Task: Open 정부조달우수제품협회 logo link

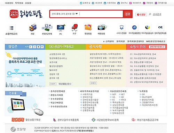Action: click(x=66, y=120)
